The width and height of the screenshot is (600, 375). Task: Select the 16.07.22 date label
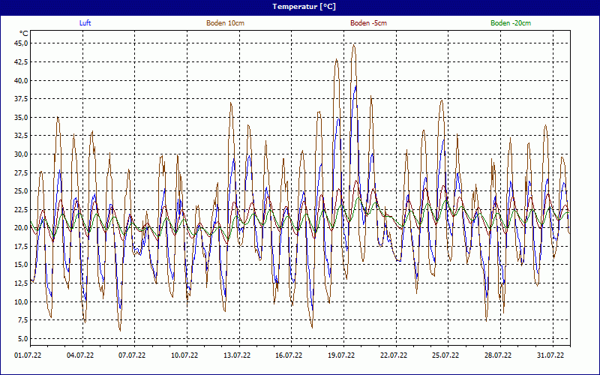click(289, 356)
